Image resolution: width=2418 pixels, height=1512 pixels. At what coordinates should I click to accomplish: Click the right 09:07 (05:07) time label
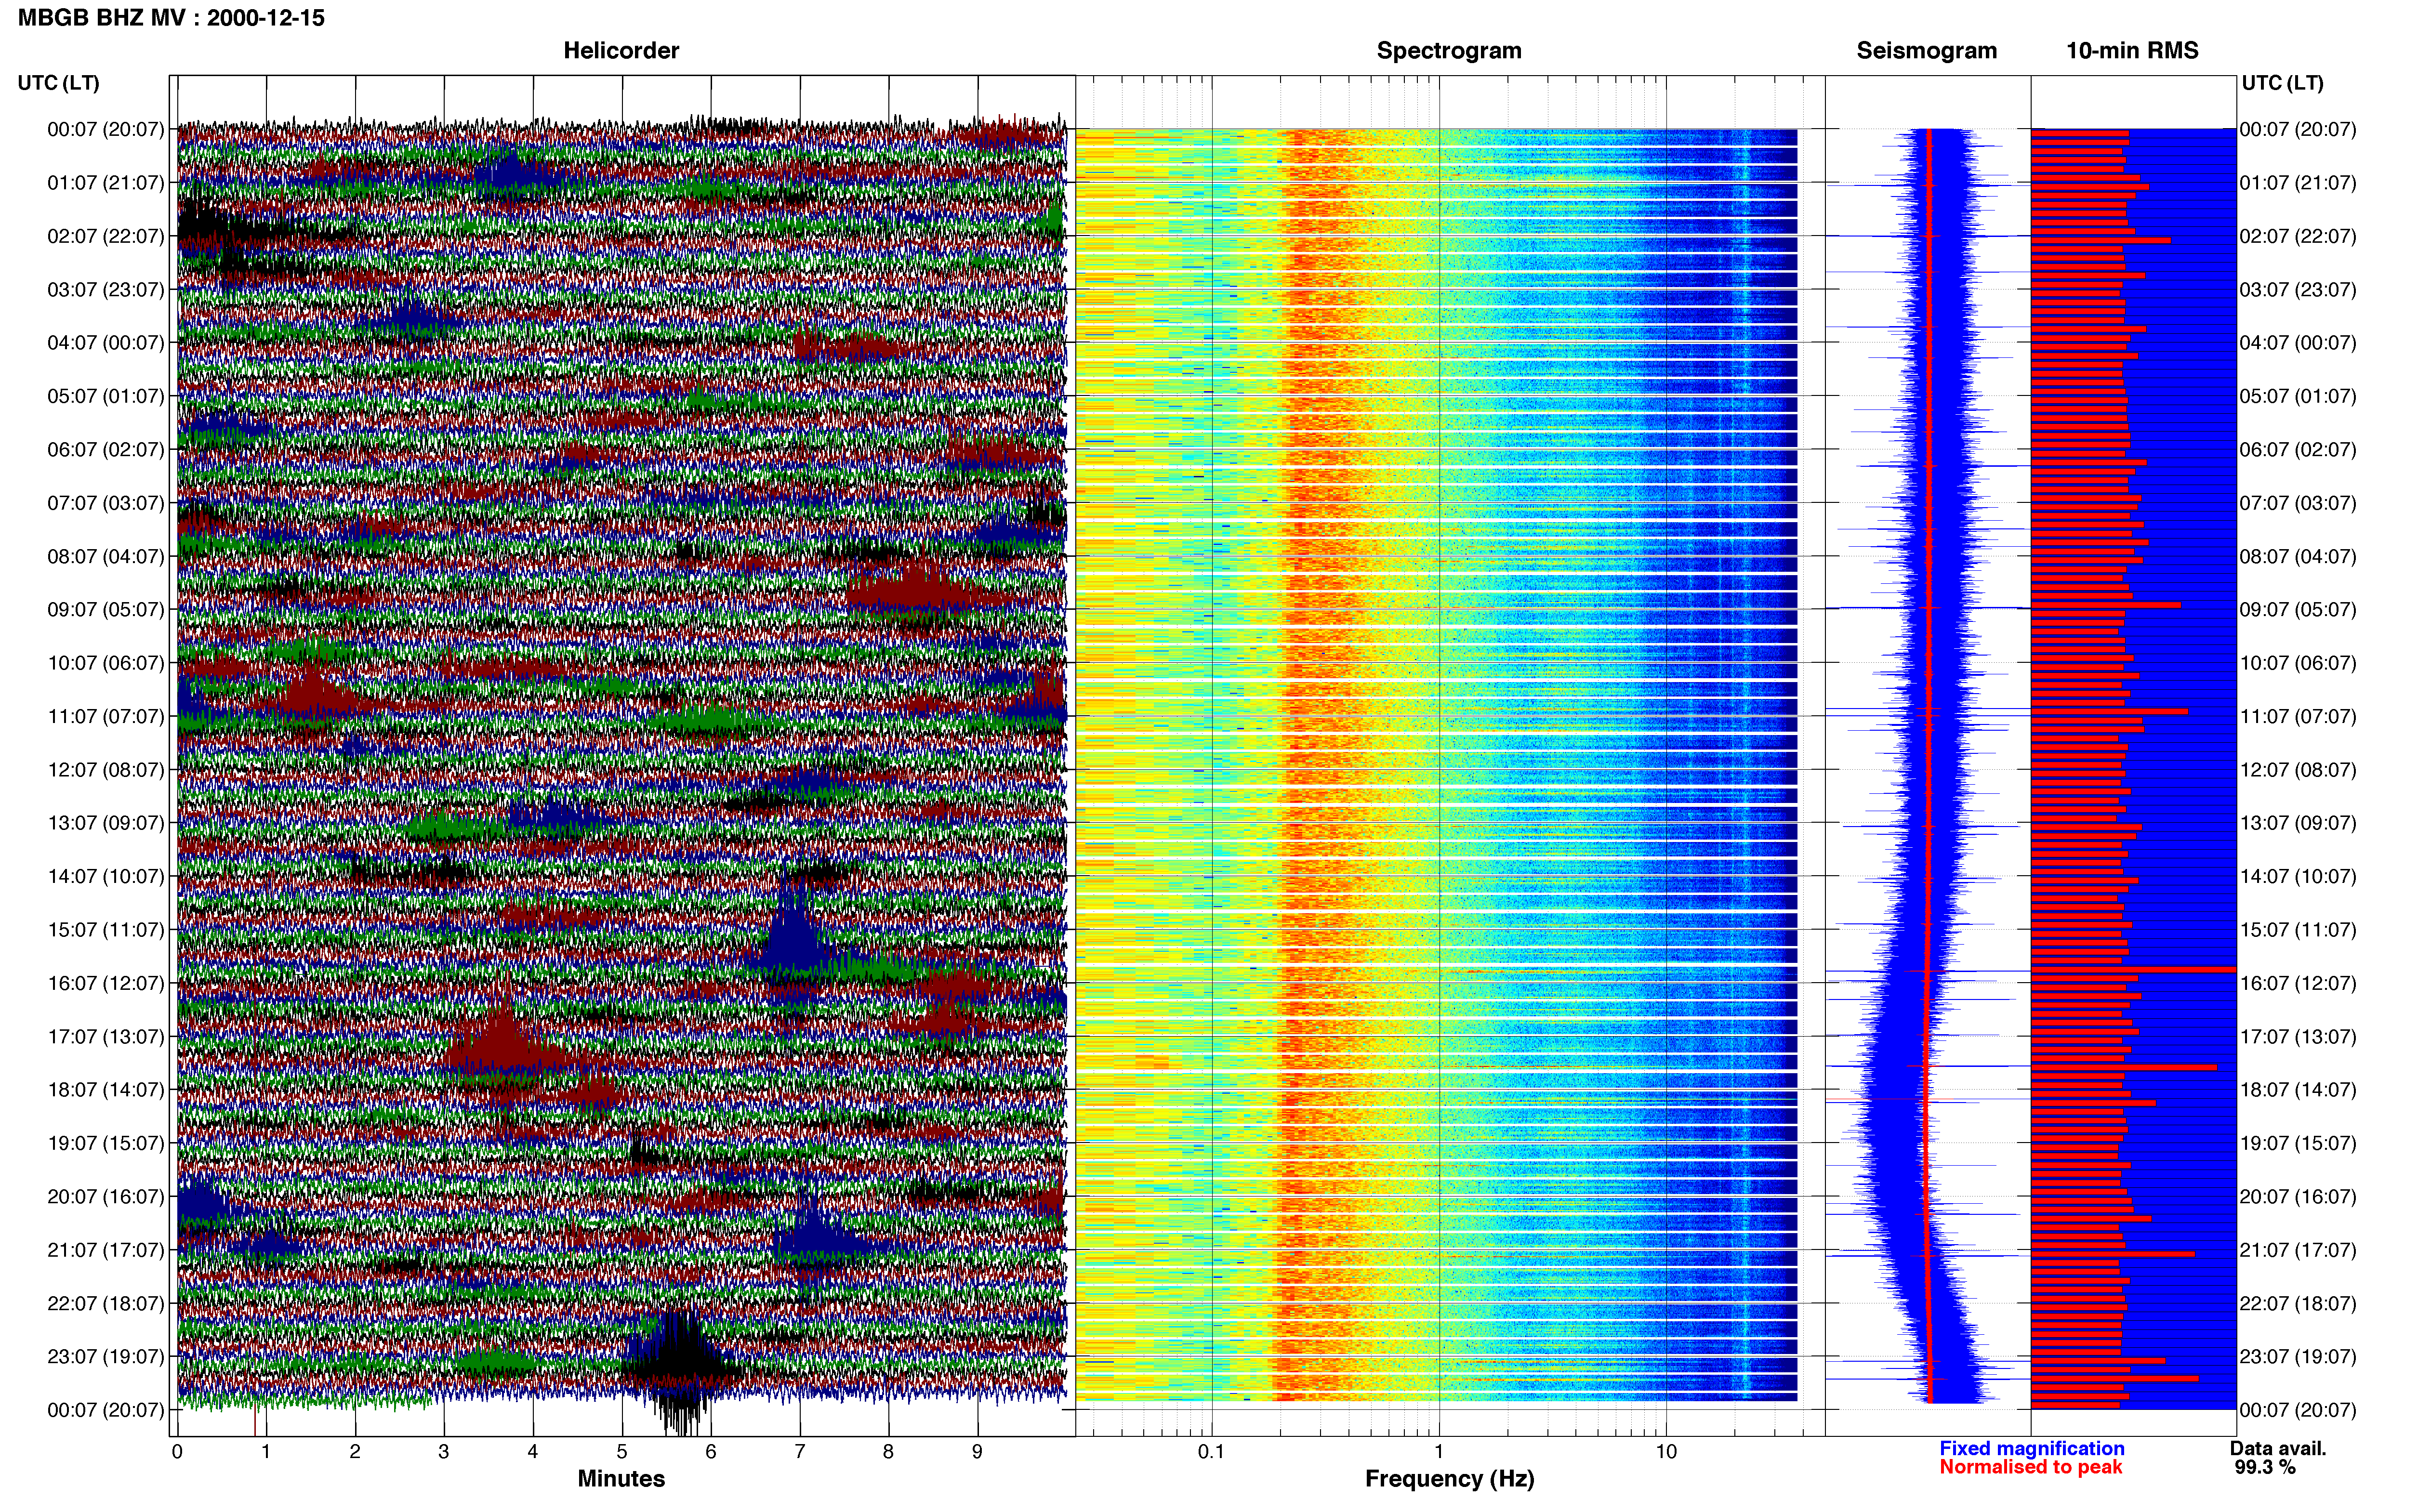click(x=2298, y=610)
